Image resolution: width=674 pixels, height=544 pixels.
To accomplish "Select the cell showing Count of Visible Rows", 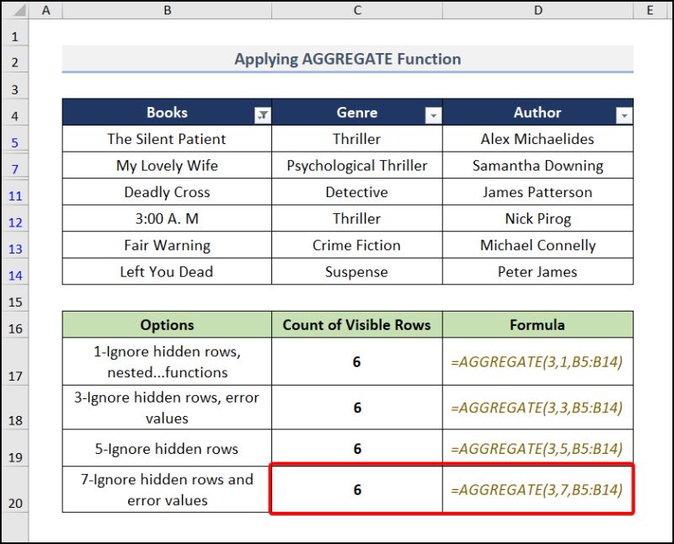I will tap(356, 324).
